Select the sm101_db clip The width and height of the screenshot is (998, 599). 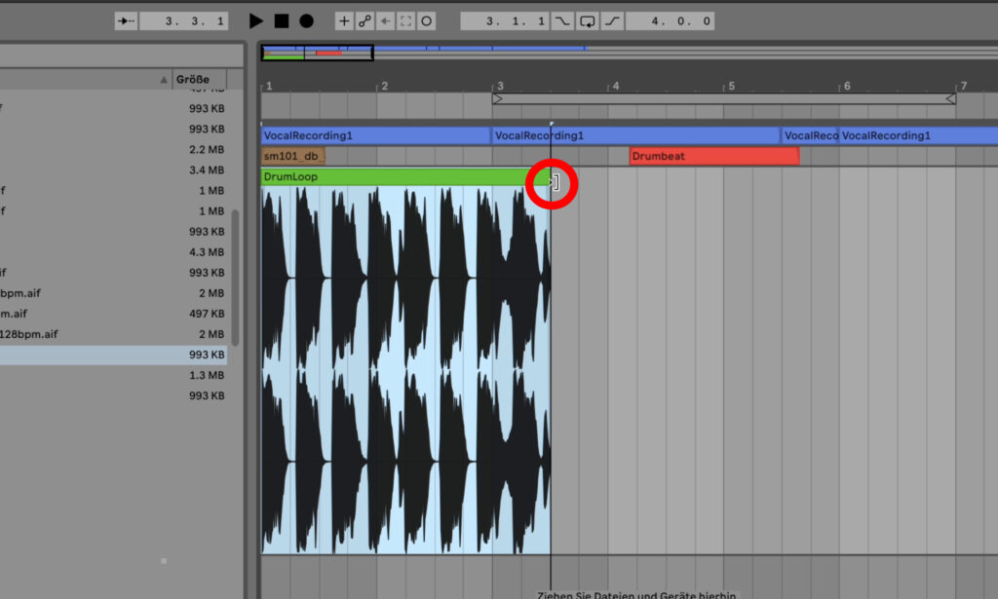click(292, 156)
